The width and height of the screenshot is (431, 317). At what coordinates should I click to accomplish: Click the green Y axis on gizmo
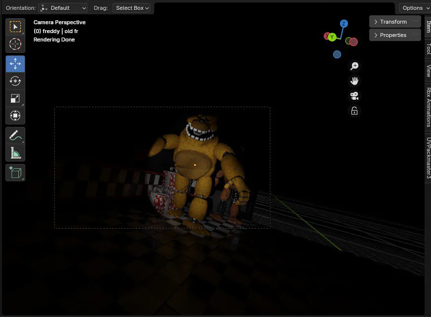332,37
